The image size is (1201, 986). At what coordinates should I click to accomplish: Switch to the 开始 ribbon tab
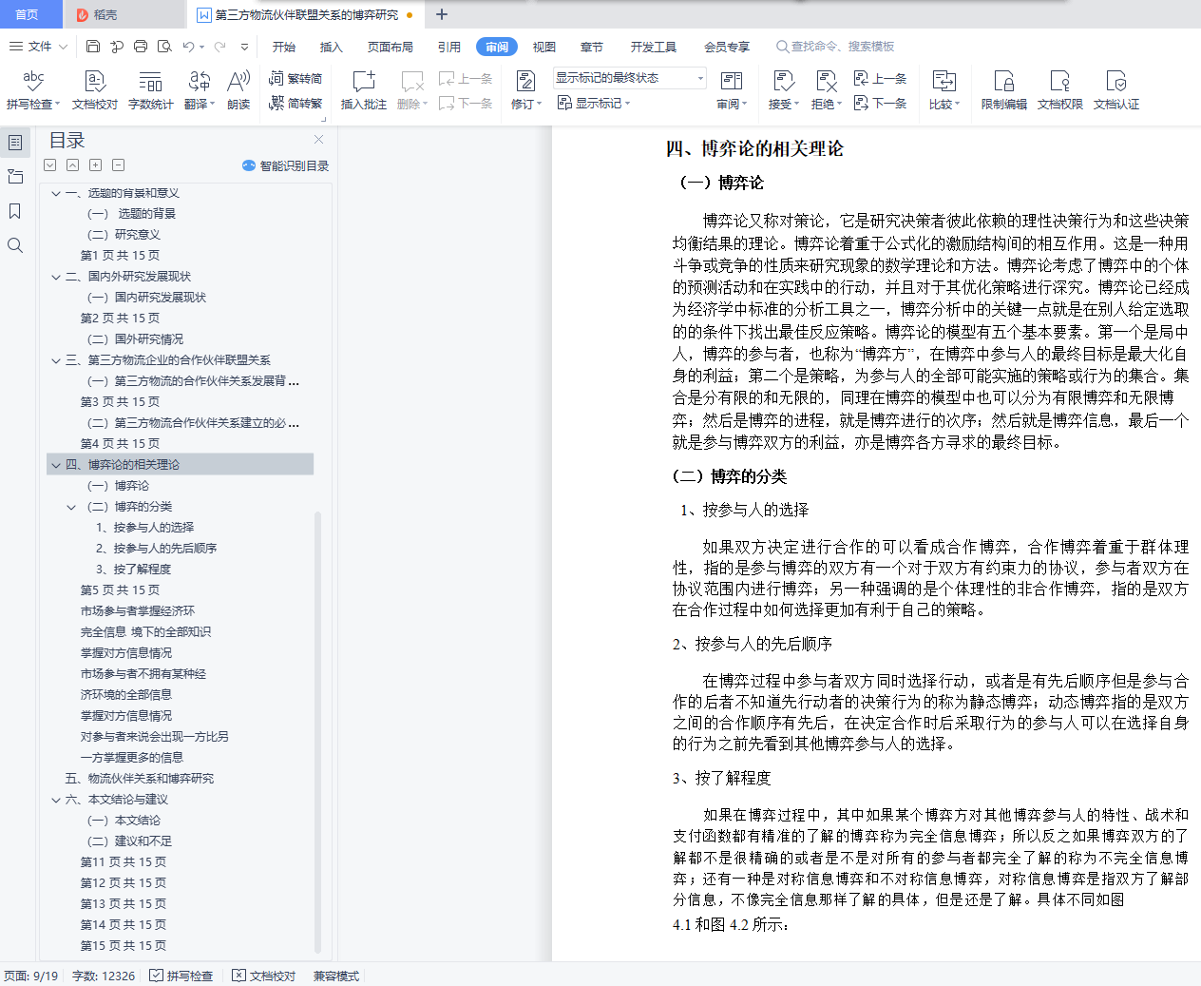pos(283,47)
